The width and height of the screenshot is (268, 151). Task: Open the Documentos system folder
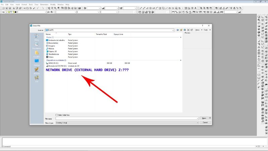[x=53, y=43]
